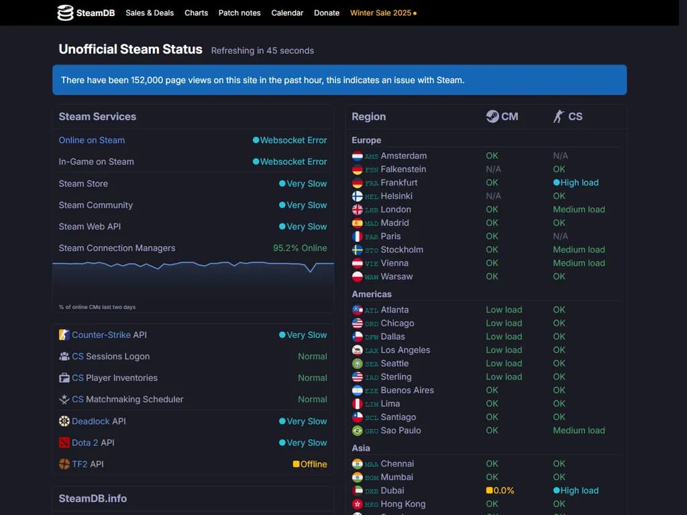Click the Steam CM column icon
Image resolution: width=687 pixels, height=515 pixels.
[492, 116]
